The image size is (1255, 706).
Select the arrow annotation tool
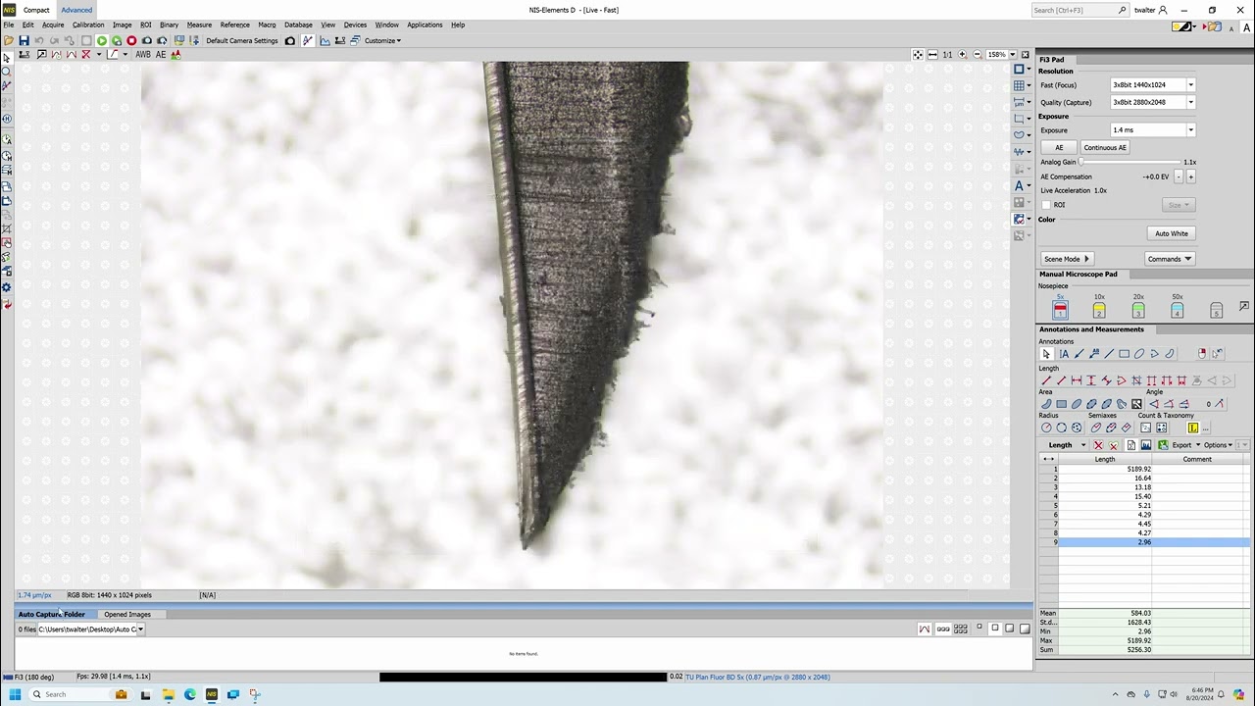(1079, 354)
